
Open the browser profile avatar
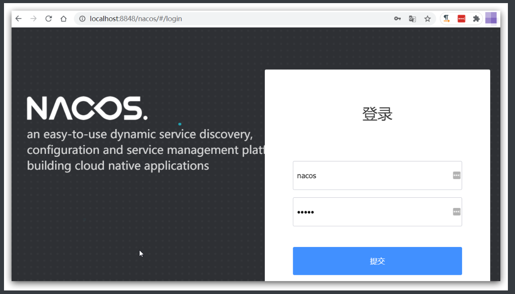click(x=491, y=18)
